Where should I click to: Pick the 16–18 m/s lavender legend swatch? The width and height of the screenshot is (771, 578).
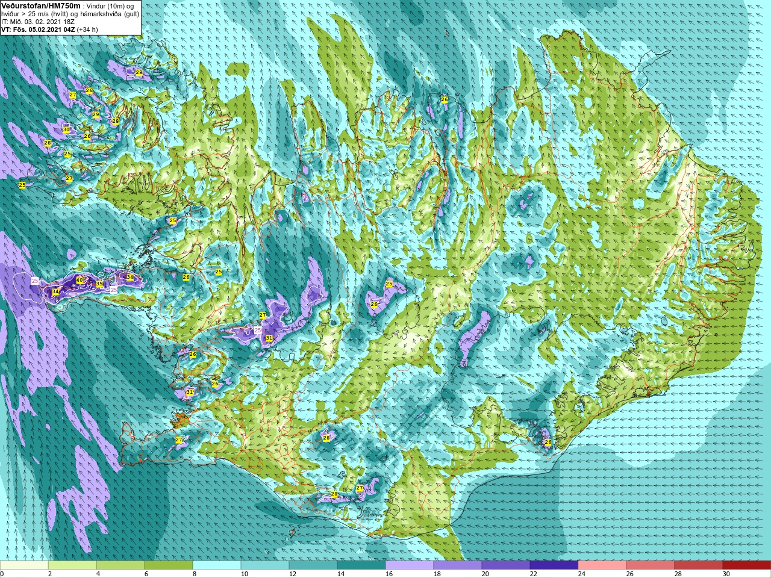(x=410, y=565)
